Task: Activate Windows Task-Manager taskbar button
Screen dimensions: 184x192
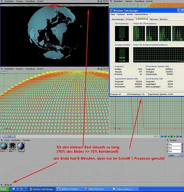Action: [42, 189]
